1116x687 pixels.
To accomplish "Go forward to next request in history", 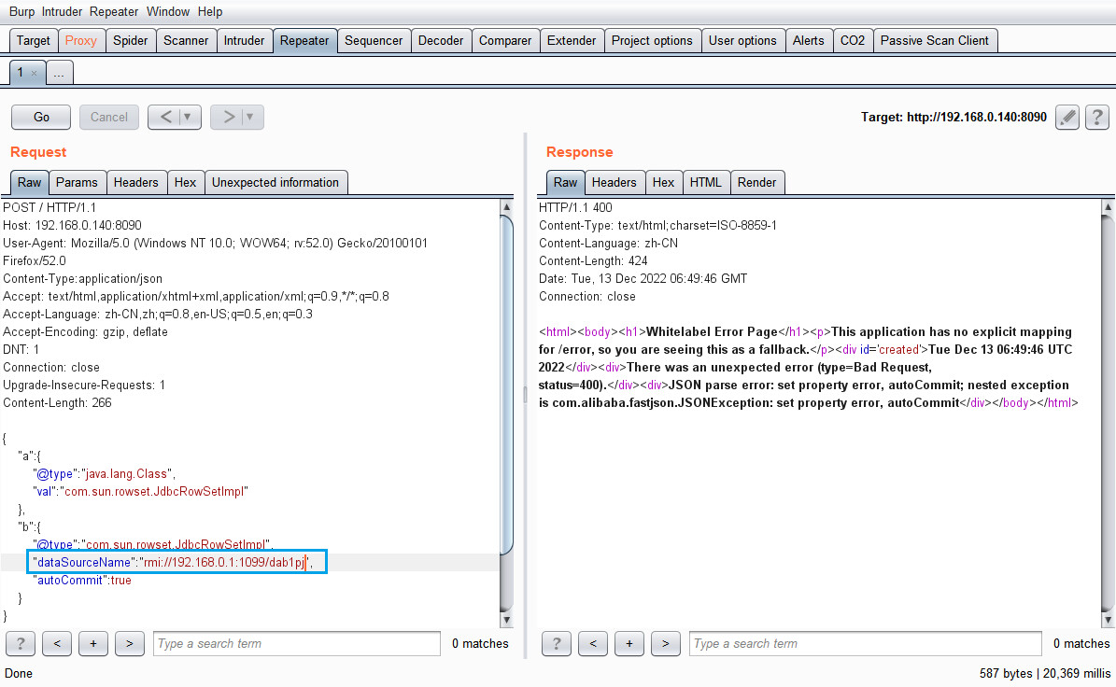I will point(228,118).
